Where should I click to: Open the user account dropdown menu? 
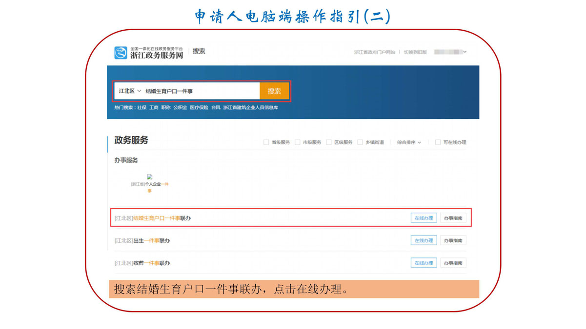pyautogui.click(x=450, y=52)
